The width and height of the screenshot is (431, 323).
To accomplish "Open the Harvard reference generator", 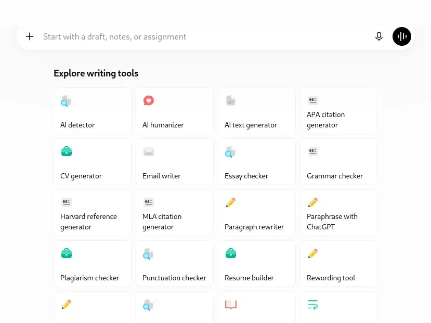I will pyautogui.click(x=93, y=213).
